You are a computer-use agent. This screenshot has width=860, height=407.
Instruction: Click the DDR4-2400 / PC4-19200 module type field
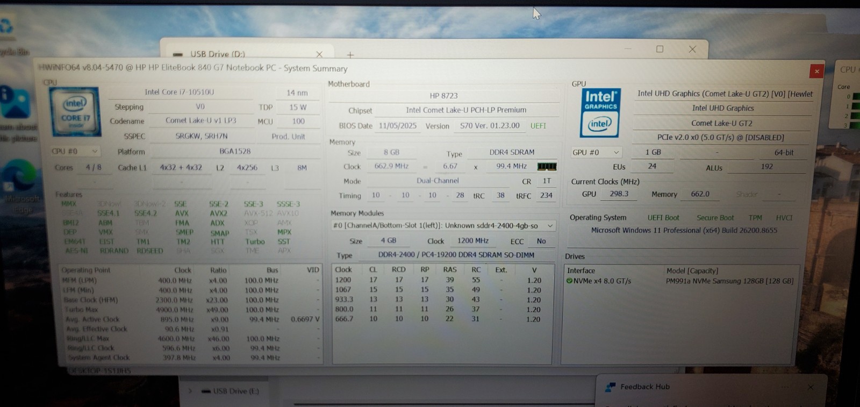click(456, 255)
